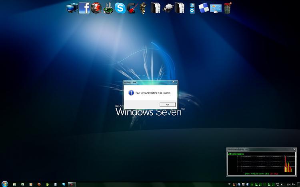The width and height of the screenshot is (300, 187).
Task: Open the green circuit board dock icon
Action: click(108, 8)
